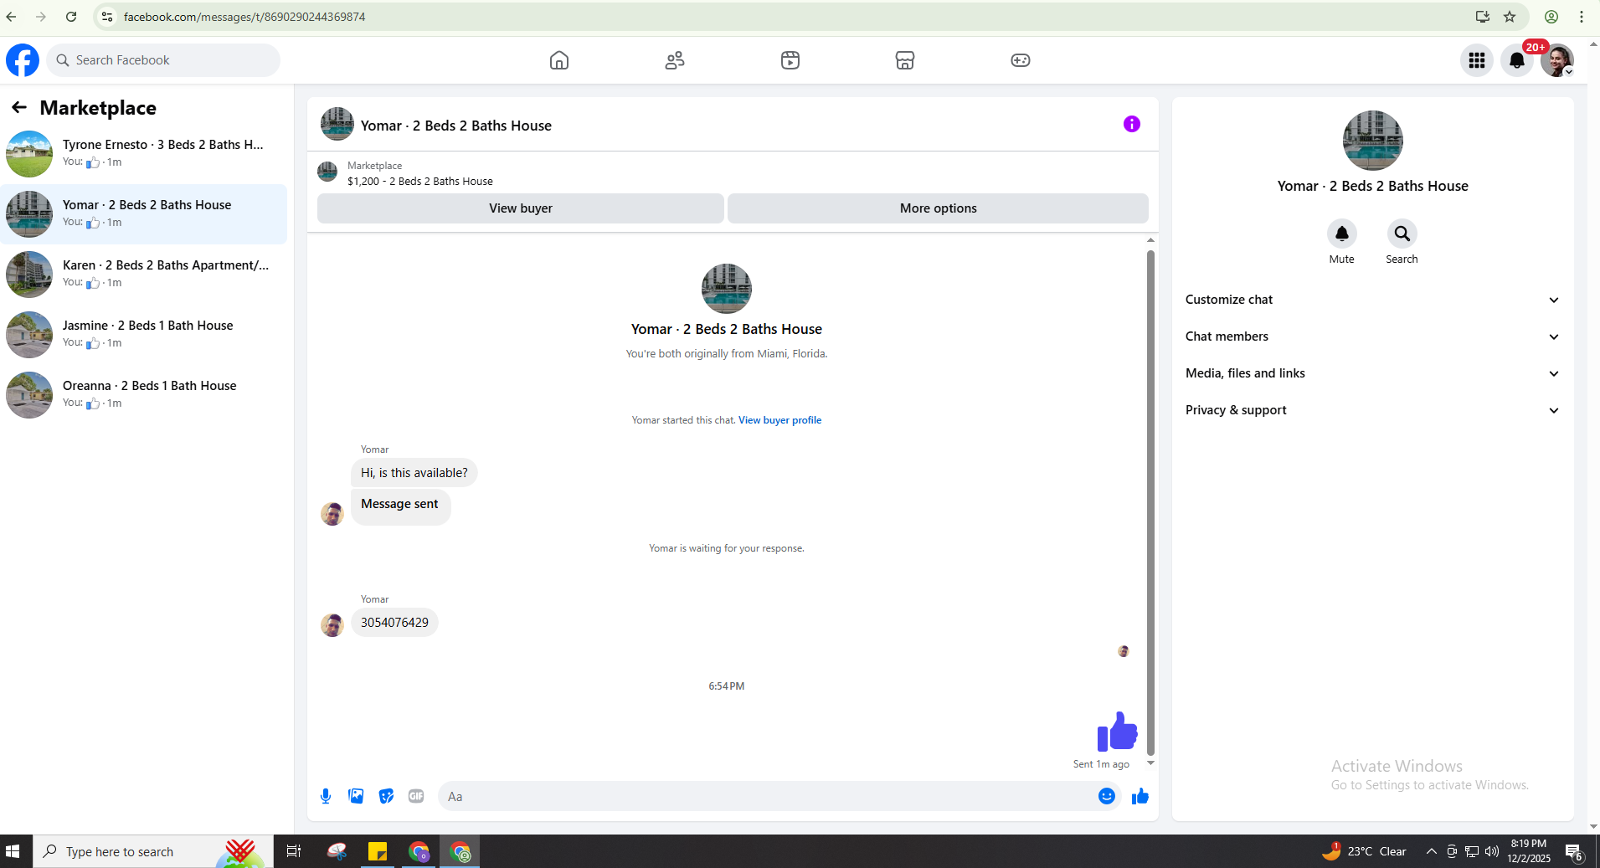Go back using the Marketplace arrow

pos(19,107)
